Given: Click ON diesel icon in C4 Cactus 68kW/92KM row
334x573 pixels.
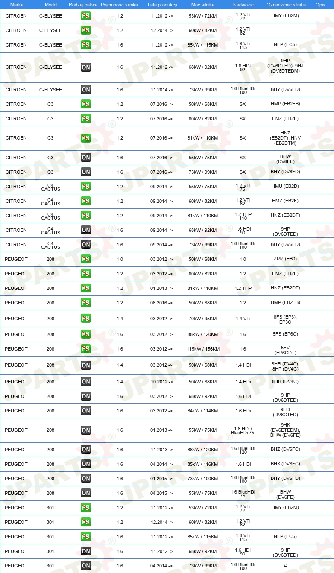Looking at the screenshot, I should pyautogui.click(x=86, y=230).
